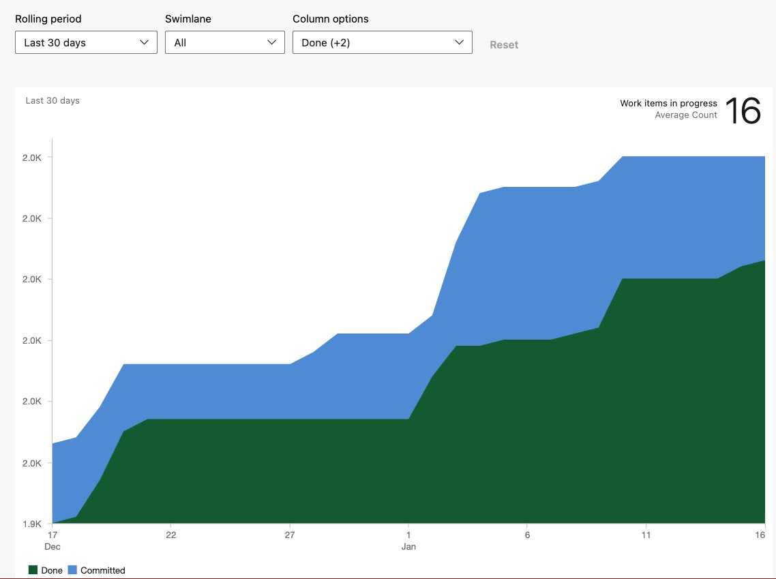Open the Rolling period dropdown

[86, 42]
